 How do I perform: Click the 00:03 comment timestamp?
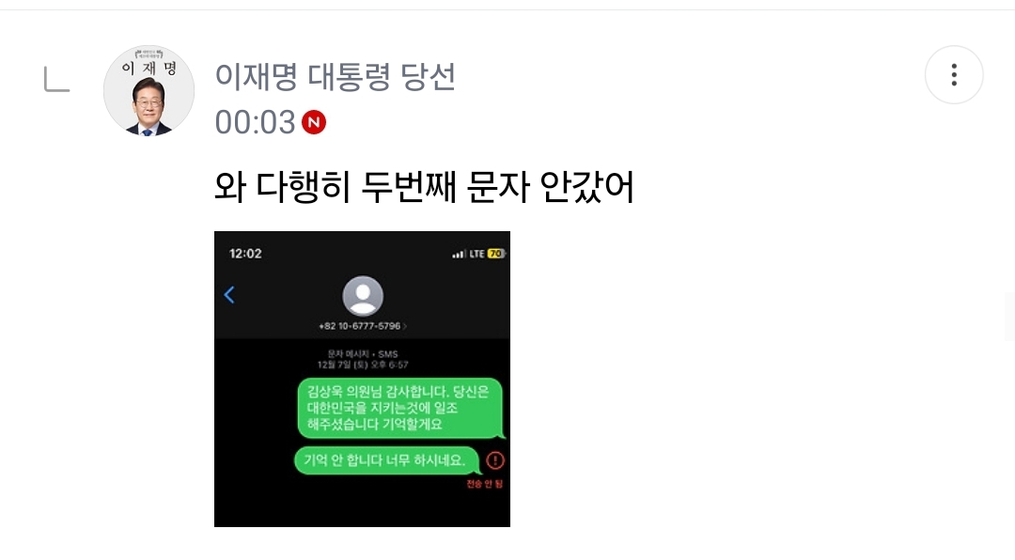pyautogui.click(x=255, y=122)
